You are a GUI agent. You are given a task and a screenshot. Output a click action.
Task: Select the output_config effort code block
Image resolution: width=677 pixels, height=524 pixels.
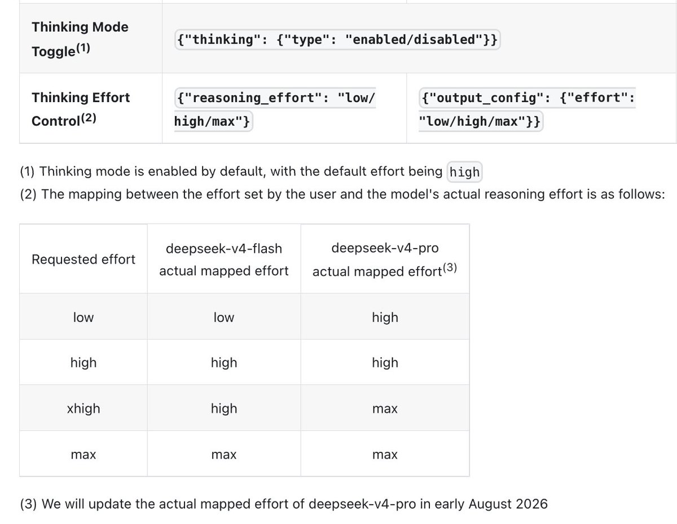click(x=527, y=110)
